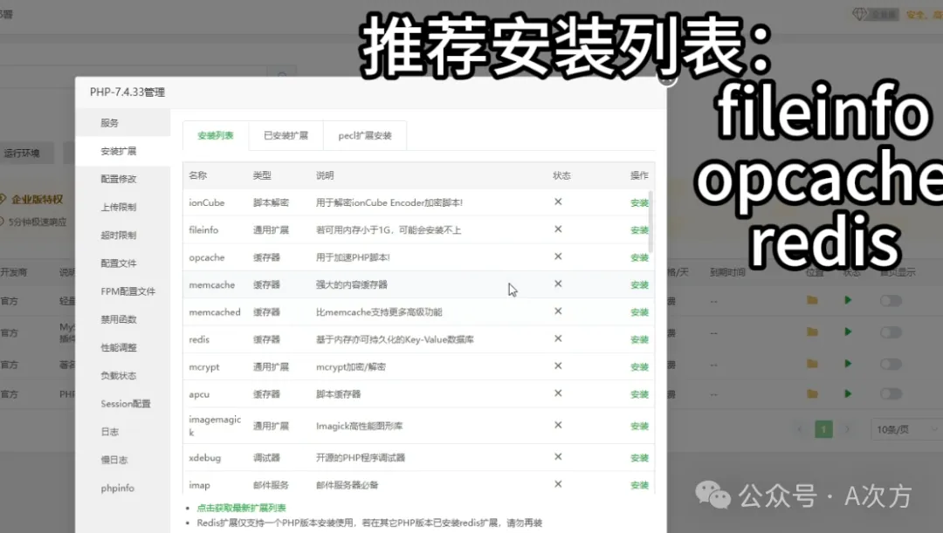Go to 配置修改 in the sidebar

(x=119, y=179)
